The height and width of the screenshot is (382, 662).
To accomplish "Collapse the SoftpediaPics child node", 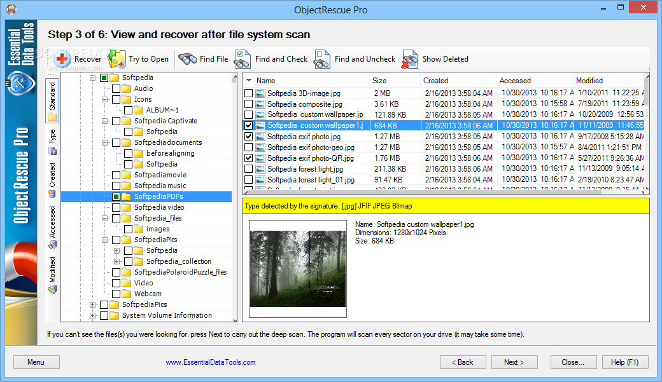I will click(x=104, y=240).
